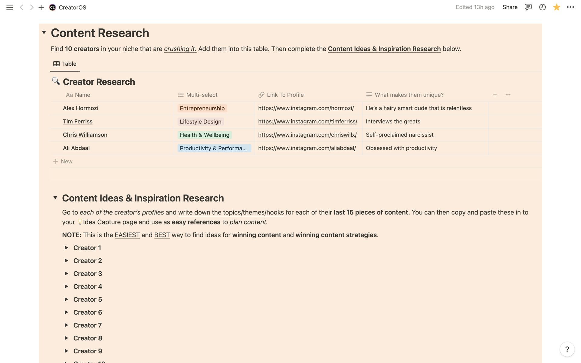Add a new page with plus icon
The image size is (581, 363).
click(x=41, y=7)
